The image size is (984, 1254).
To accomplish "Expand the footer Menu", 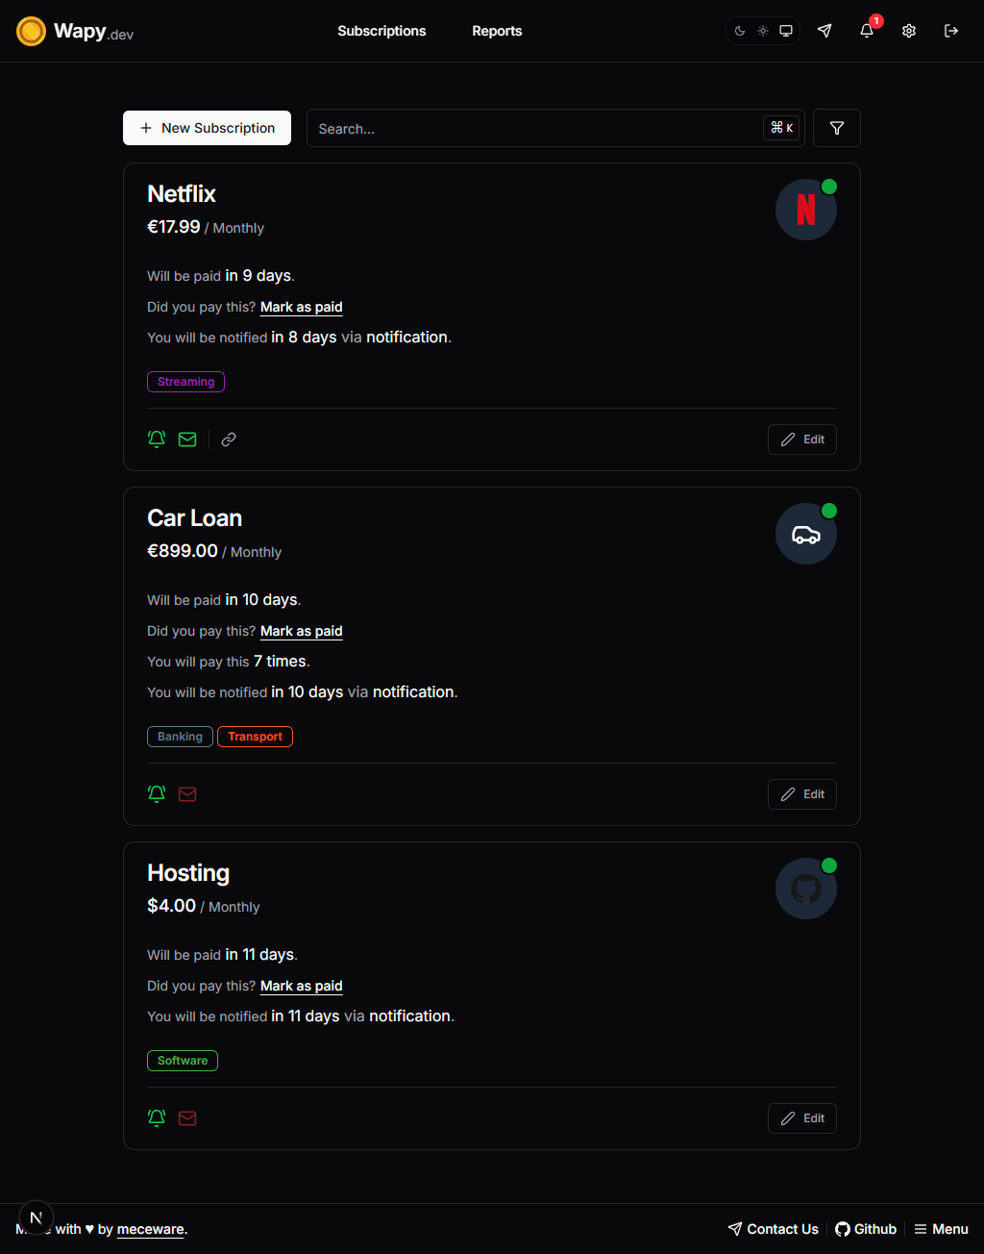I will pos(941,1229).
